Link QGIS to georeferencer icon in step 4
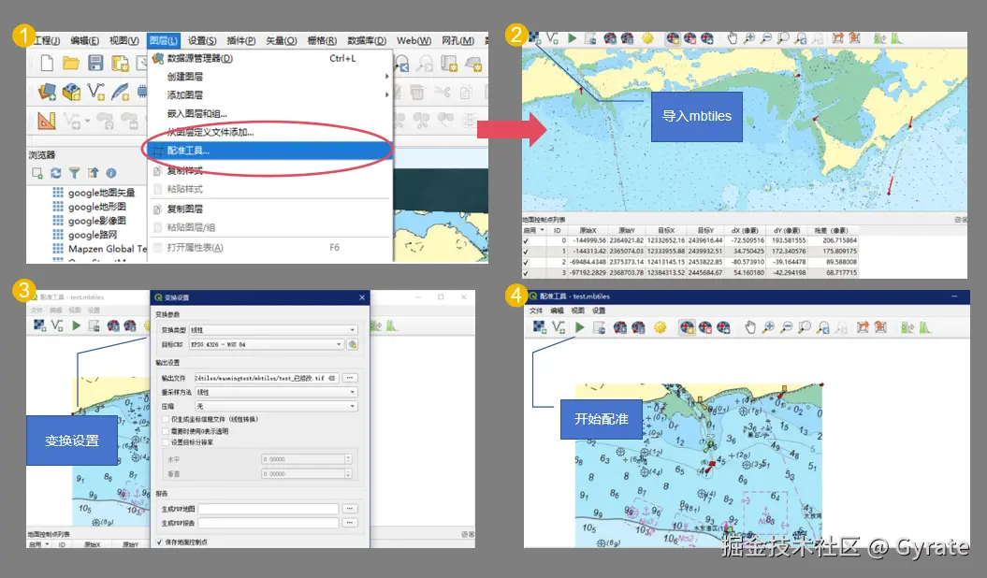The width and height of the screenshot is (987, 578). click(x=880, y=327)
